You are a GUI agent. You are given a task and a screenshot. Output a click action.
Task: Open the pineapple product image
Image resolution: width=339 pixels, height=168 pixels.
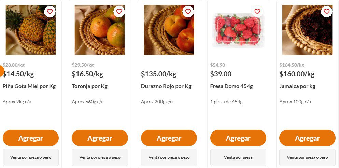pyautogui.click(x=31, y=30)
